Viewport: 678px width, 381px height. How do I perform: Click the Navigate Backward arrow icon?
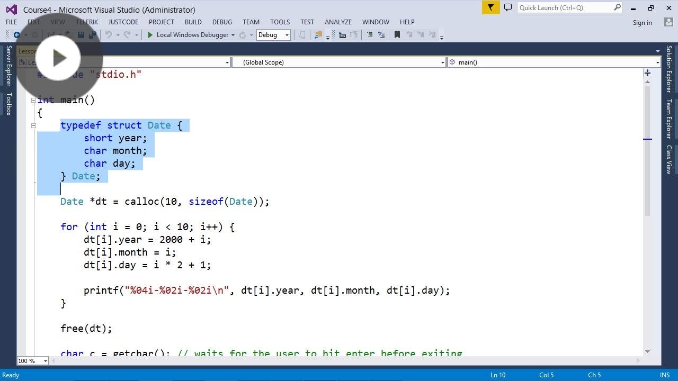17,34
